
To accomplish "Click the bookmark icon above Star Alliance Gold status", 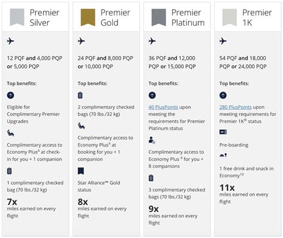I will (81, 171).
